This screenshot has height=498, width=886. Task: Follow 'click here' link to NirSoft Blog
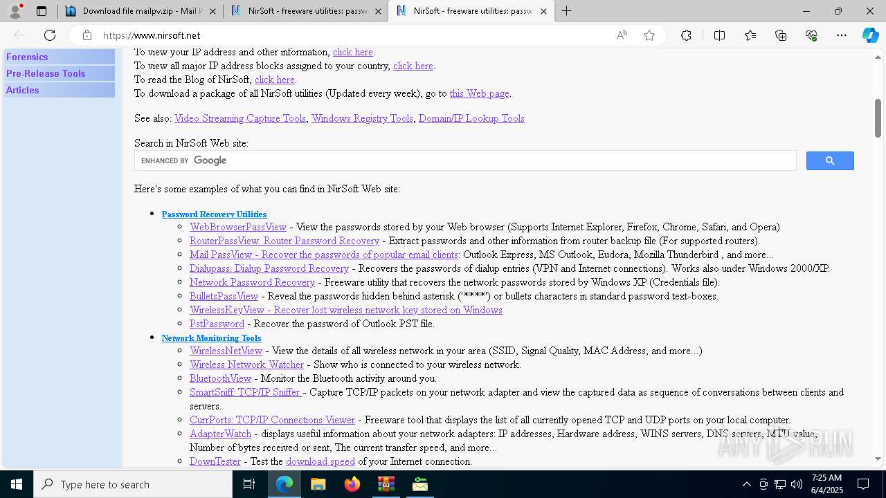tap(275, 80)
